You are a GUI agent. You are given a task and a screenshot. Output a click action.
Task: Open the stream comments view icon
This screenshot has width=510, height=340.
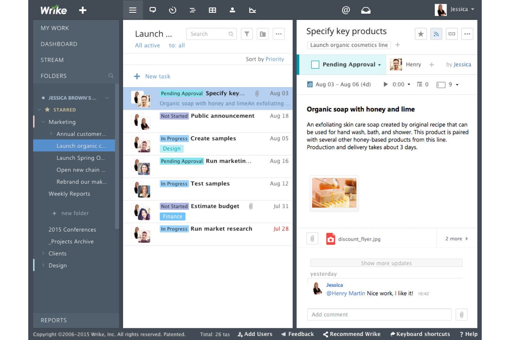[153, 10]
